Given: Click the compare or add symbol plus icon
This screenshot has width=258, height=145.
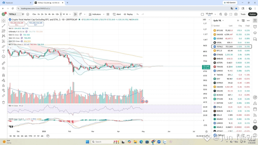Looking at the screenshot, I should point(28,14).
